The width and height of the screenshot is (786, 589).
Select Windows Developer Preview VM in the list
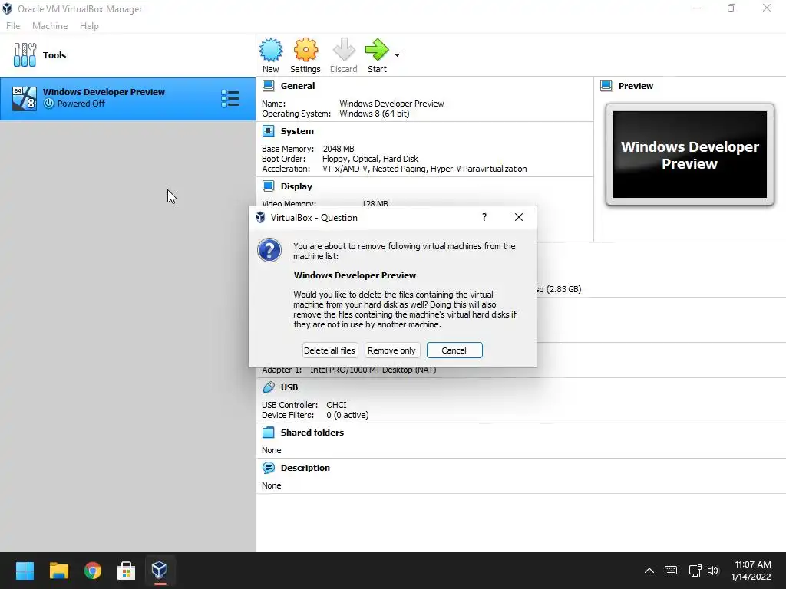128,99
